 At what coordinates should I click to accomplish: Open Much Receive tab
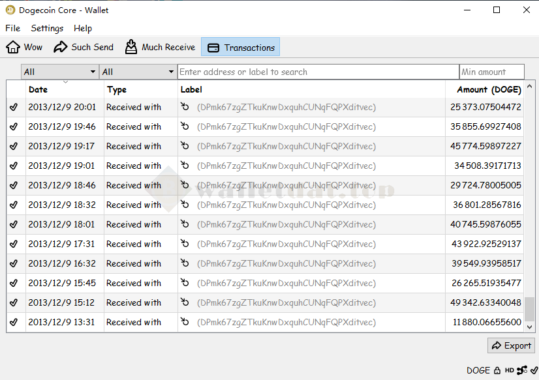click(160, 47)
